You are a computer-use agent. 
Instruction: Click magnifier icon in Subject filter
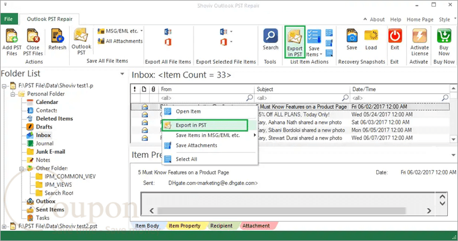pos(345,97)
